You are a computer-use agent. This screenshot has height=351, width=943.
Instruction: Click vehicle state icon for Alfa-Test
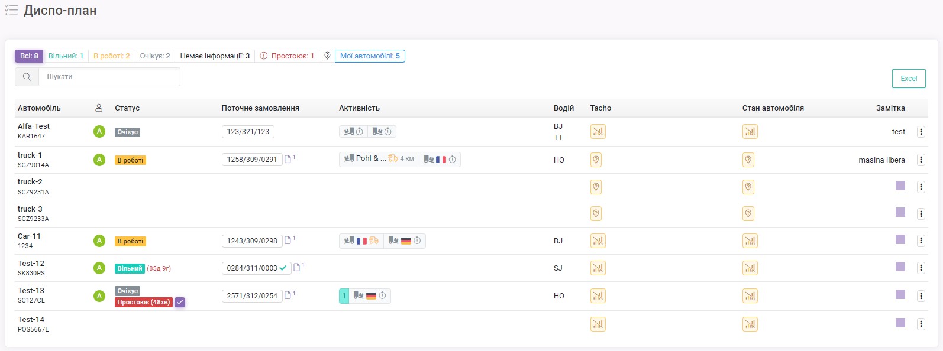[750, 132]
